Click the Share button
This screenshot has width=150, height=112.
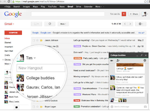134,14
